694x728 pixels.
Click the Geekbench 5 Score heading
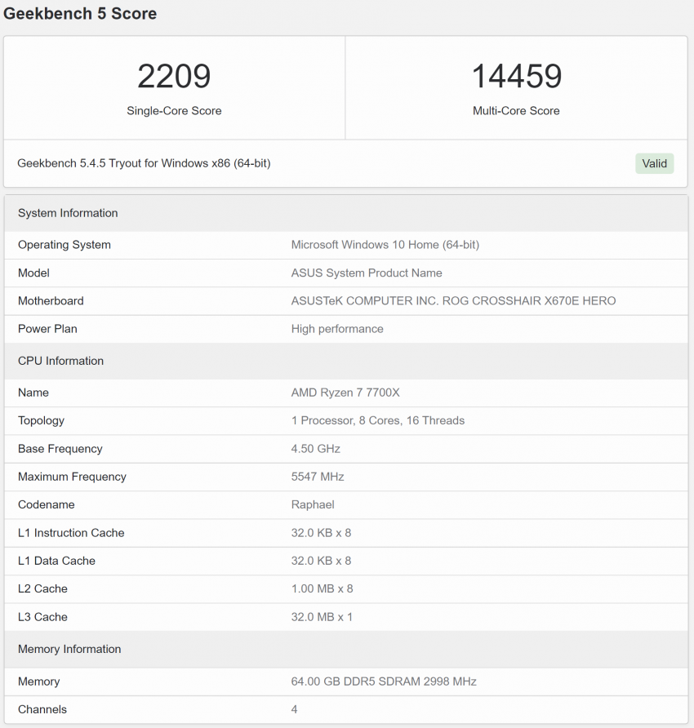point(80,14)
